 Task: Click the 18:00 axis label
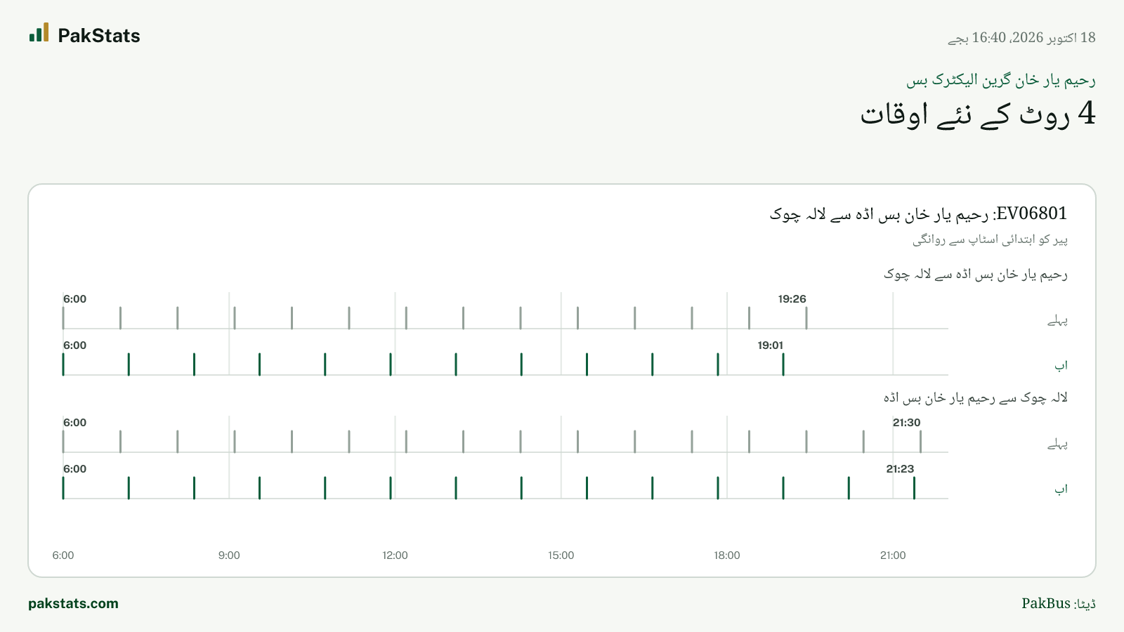pos(727,555)
